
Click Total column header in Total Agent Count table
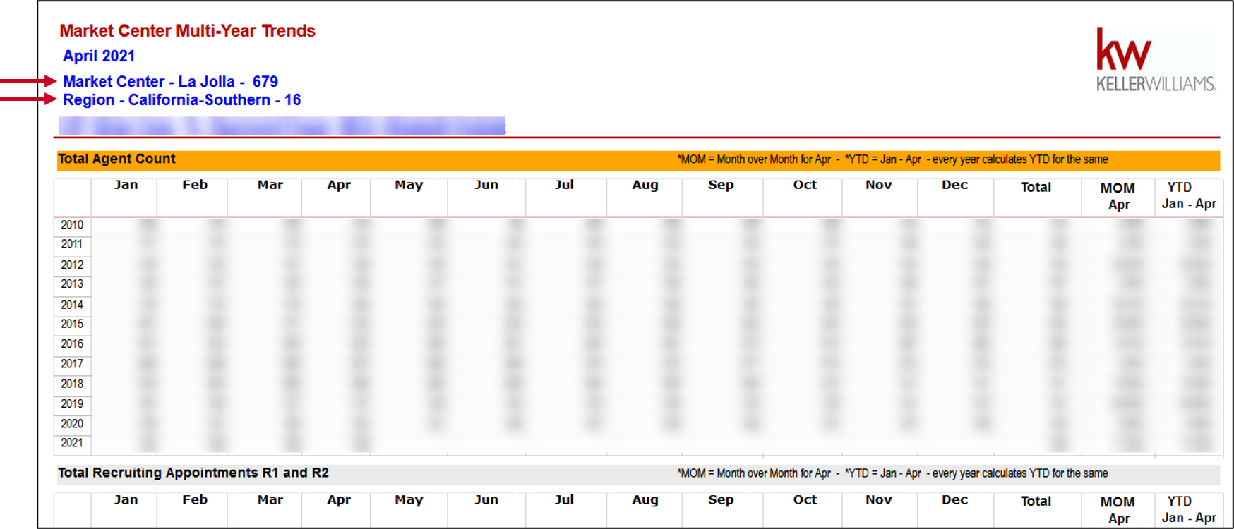[x=1036, y=188]
